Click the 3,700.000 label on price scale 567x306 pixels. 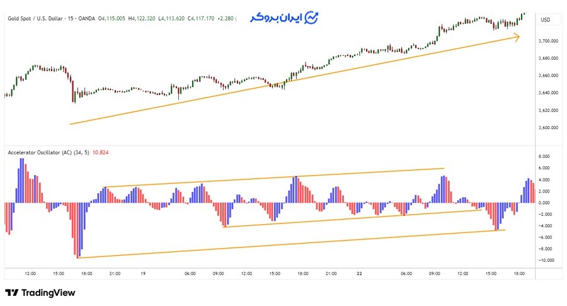click(548, 41)
